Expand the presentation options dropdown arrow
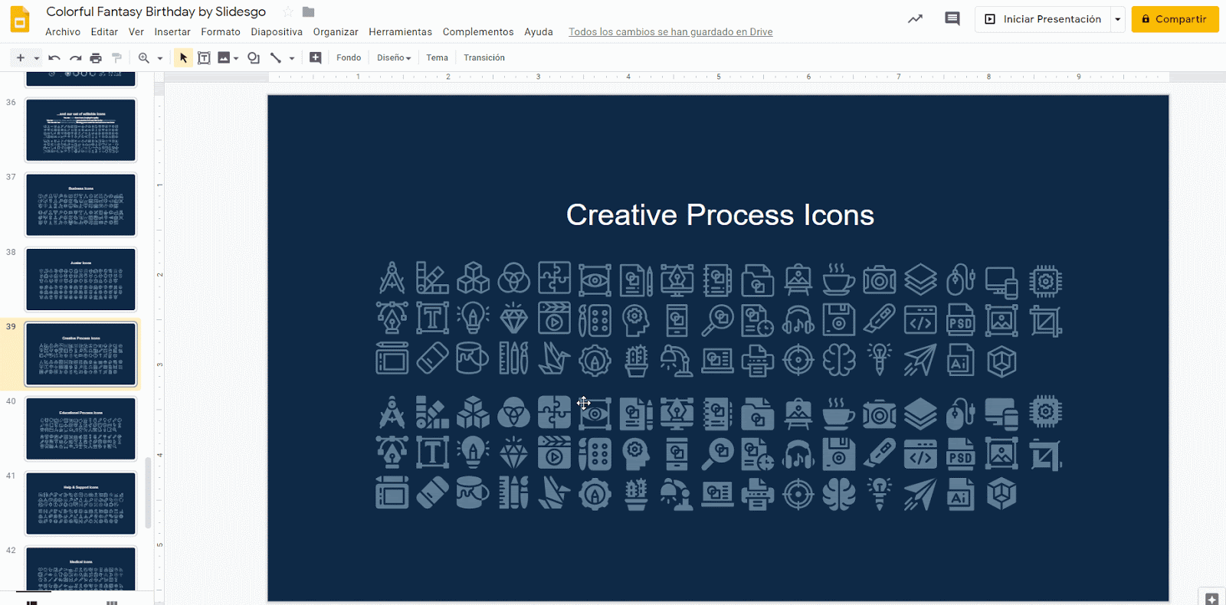Viewport: 1226px width, 605px height. [1118, 19]
